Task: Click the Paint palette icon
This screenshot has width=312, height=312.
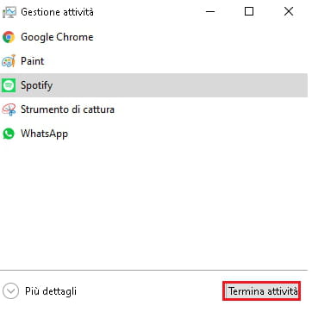Action: pos(9,61)
